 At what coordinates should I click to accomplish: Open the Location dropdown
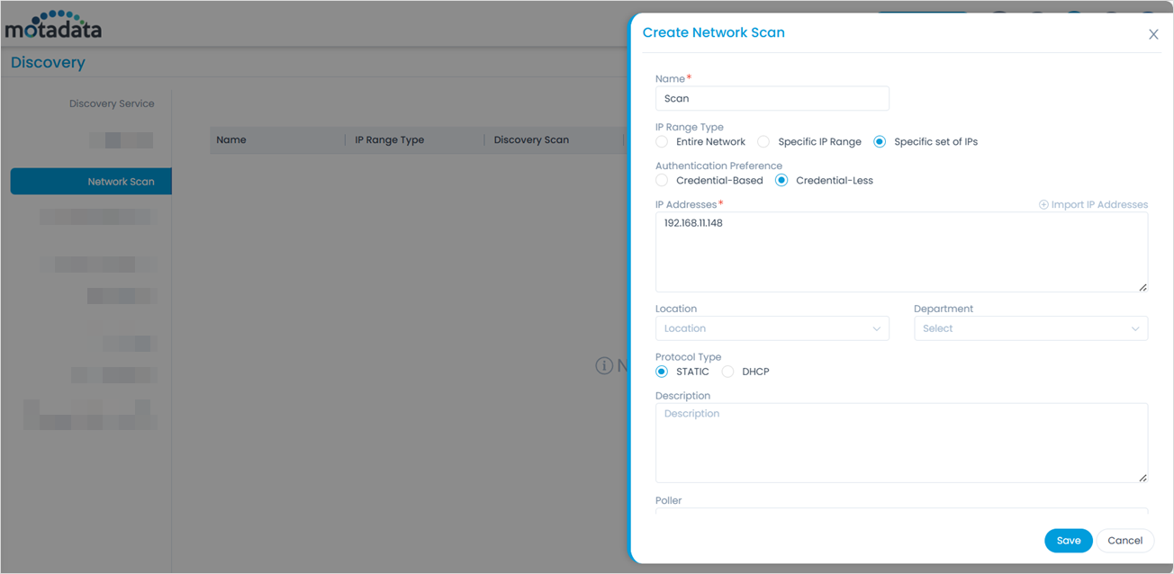click(771, 328)
